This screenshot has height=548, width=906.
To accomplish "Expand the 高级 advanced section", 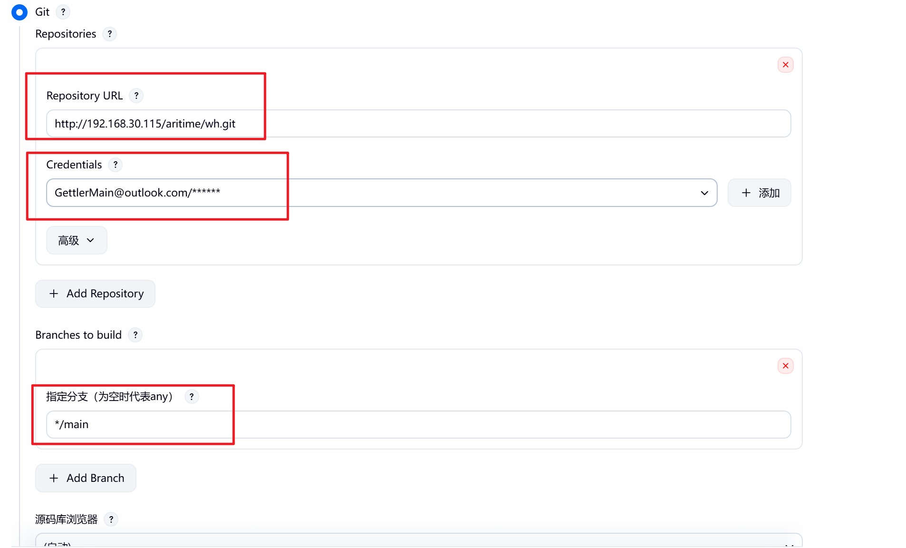I will [77, 240].
